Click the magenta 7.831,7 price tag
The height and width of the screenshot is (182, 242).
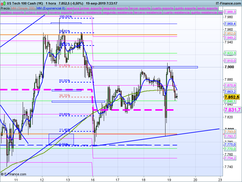[232, 110]
